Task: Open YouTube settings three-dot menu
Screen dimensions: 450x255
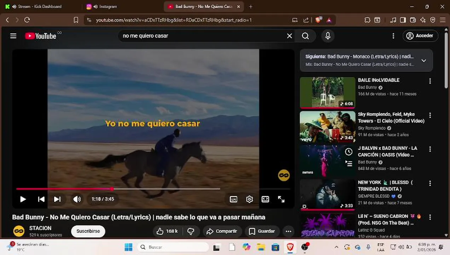Action: pyautogui.click(x=393, y=36)
